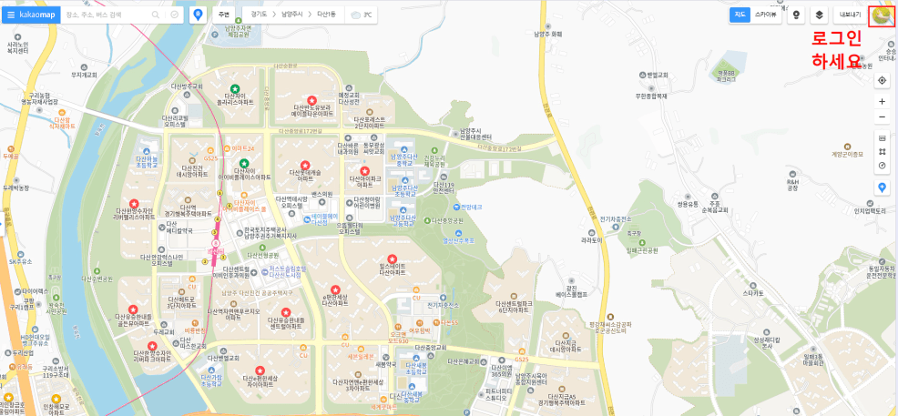Viewport: 898px width, 416px height.
Task: Click the 내보내기 export button
Action: pyautogui.click(x=850, y=15)
